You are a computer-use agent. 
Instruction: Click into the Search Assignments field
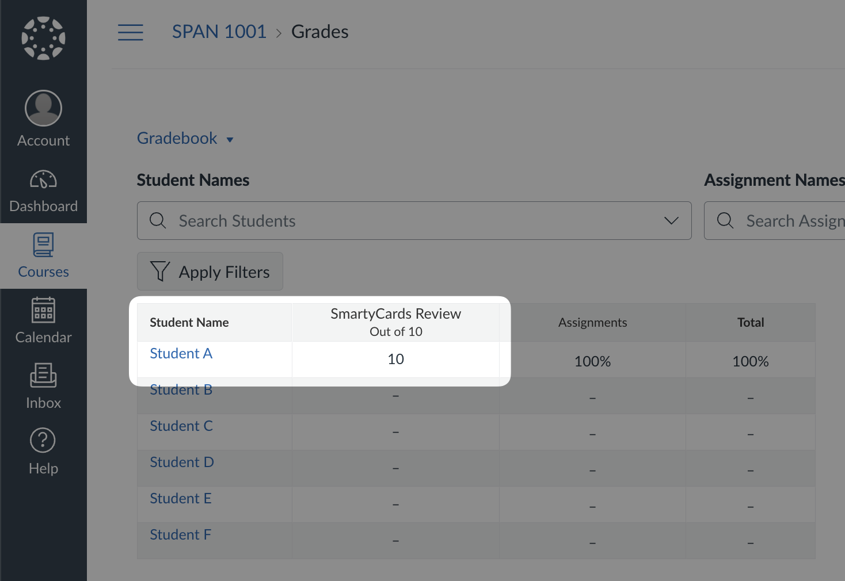(775, 220)
